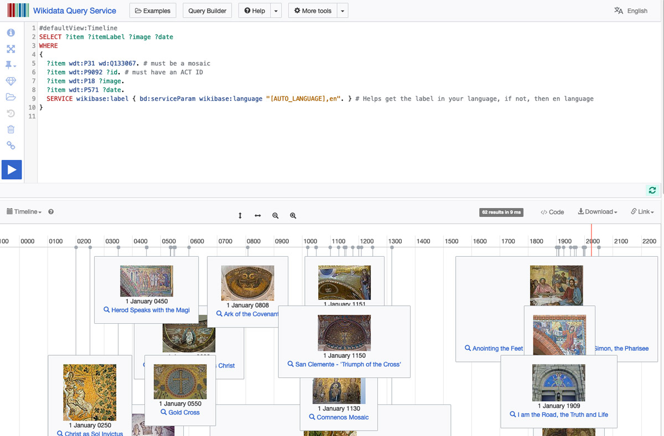
Task: Open the Query Builder
Action: [207, 11]
